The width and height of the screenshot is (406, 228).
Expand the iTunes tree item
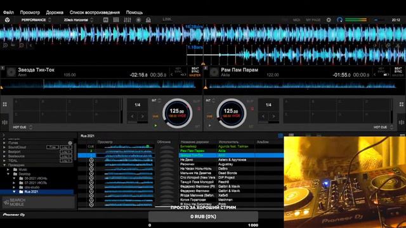pyautogui.click(x=4, y=142)
